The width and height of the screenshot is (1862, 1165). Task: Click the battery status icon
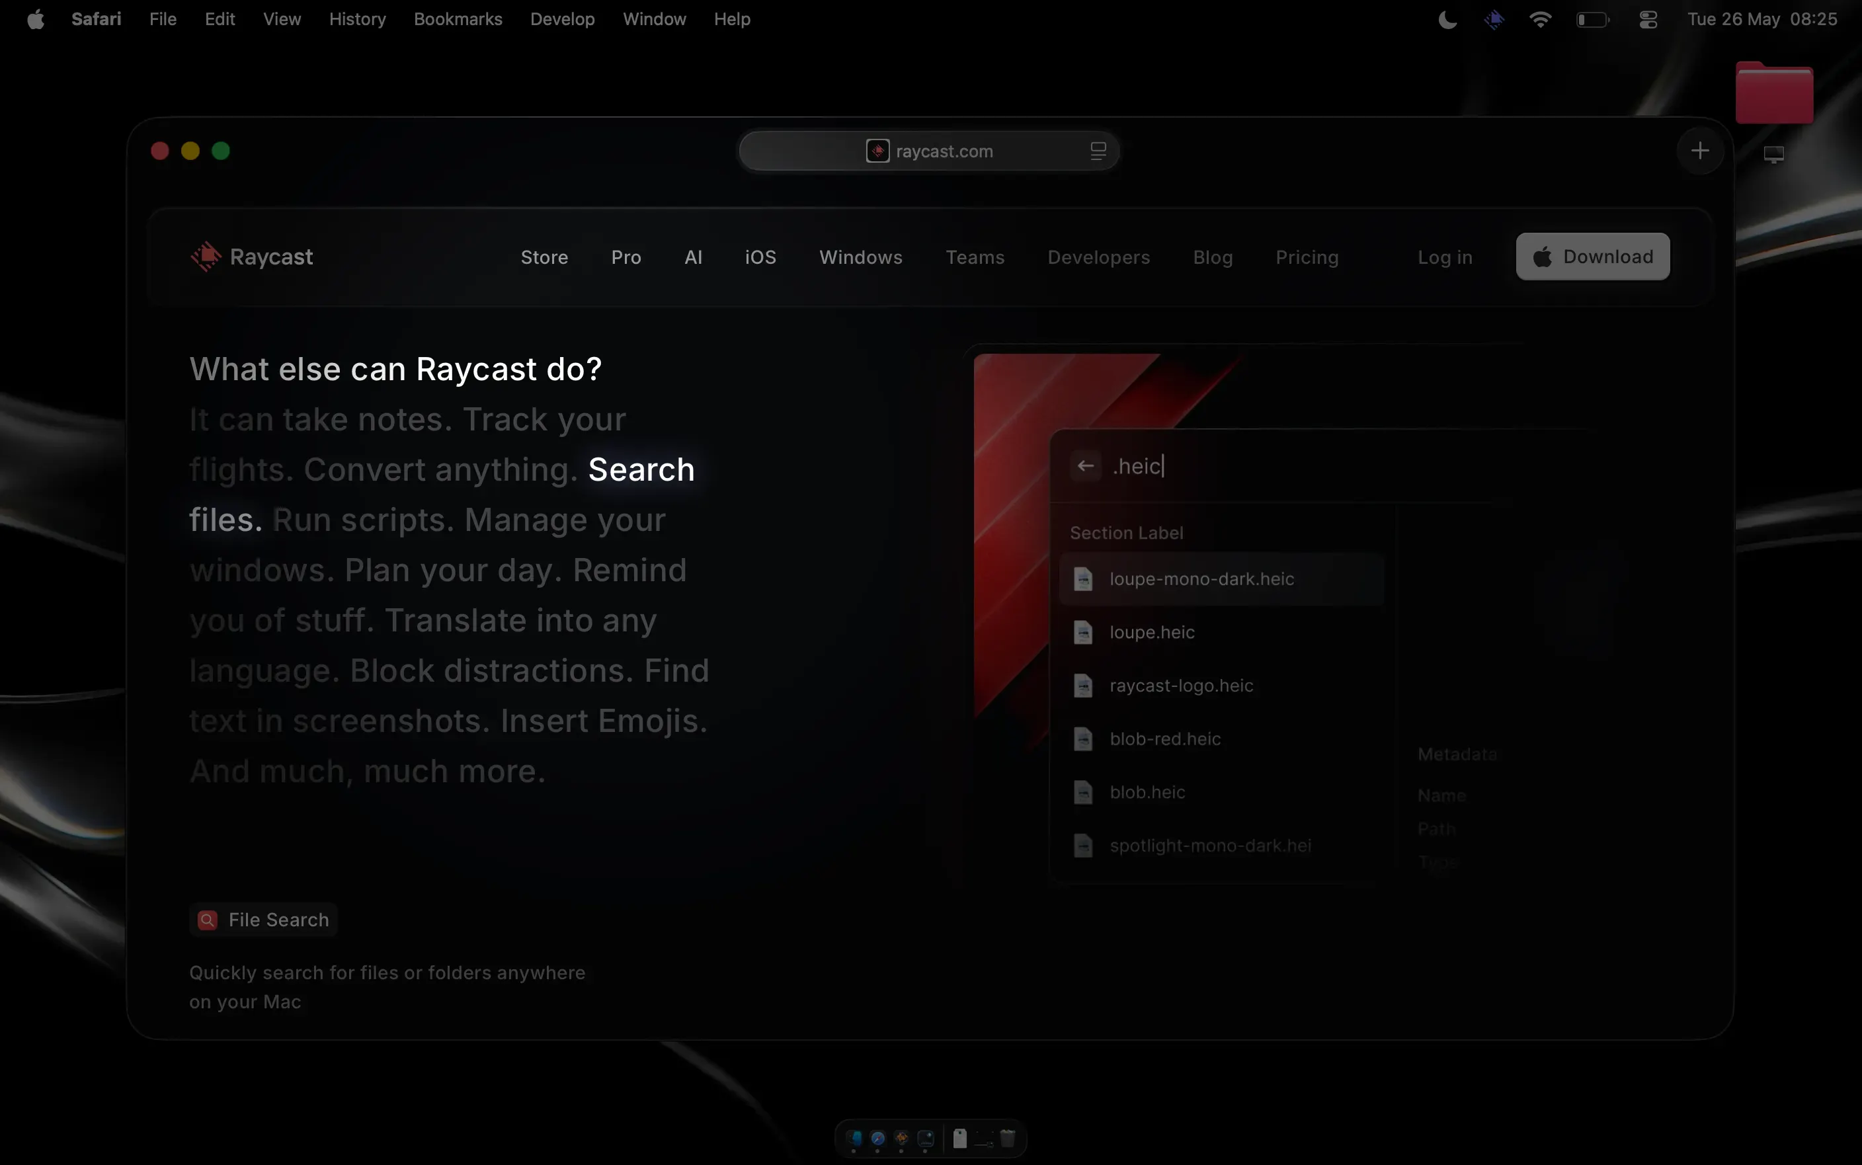(x=1592, y=19)
